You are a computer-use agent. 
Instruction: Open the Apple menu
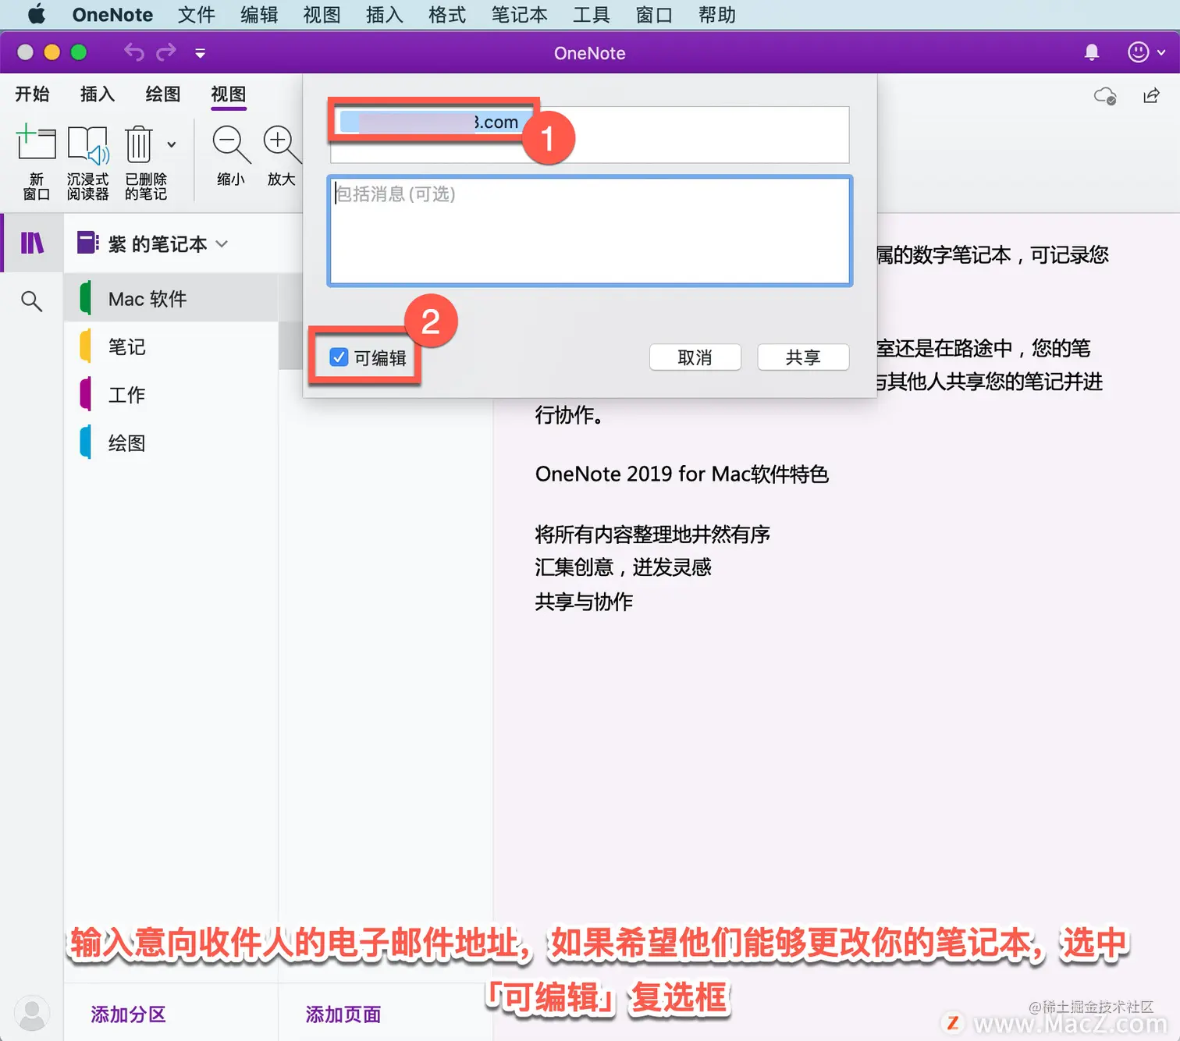tap(37, 14)
